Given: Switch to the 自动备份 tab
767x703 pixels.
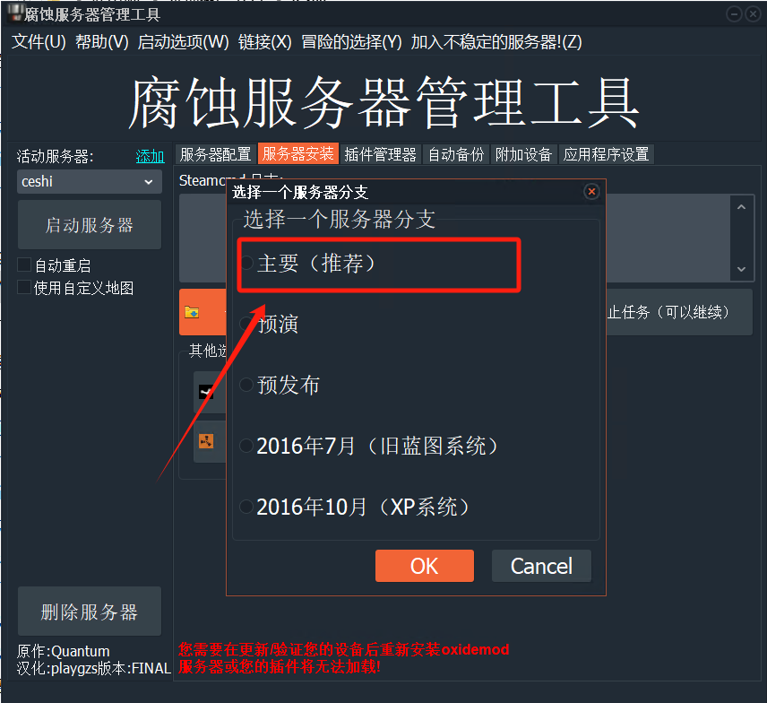Looking at the screenshot, I should pos(455,154).
